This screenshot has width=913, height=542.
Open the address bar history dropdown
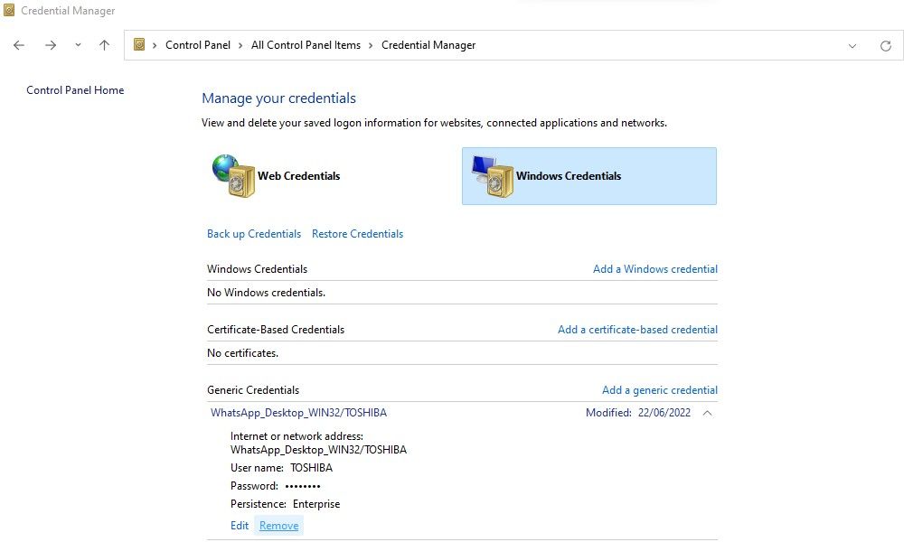(851, 45)
